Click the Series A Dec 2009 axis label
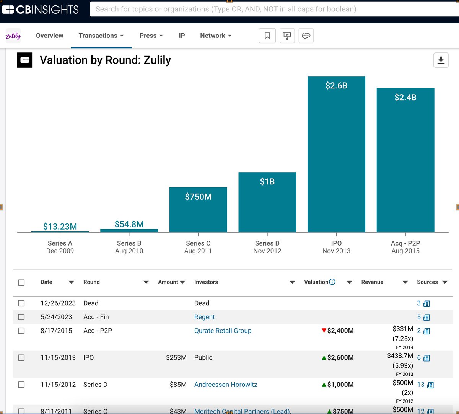Screen dimensions: 459x414 60,247
